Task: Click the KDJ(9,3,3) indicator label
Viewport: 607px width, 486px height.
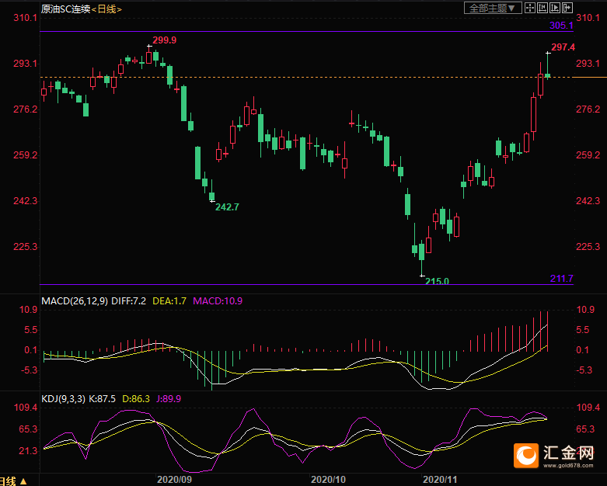Action: pos(64,398)
